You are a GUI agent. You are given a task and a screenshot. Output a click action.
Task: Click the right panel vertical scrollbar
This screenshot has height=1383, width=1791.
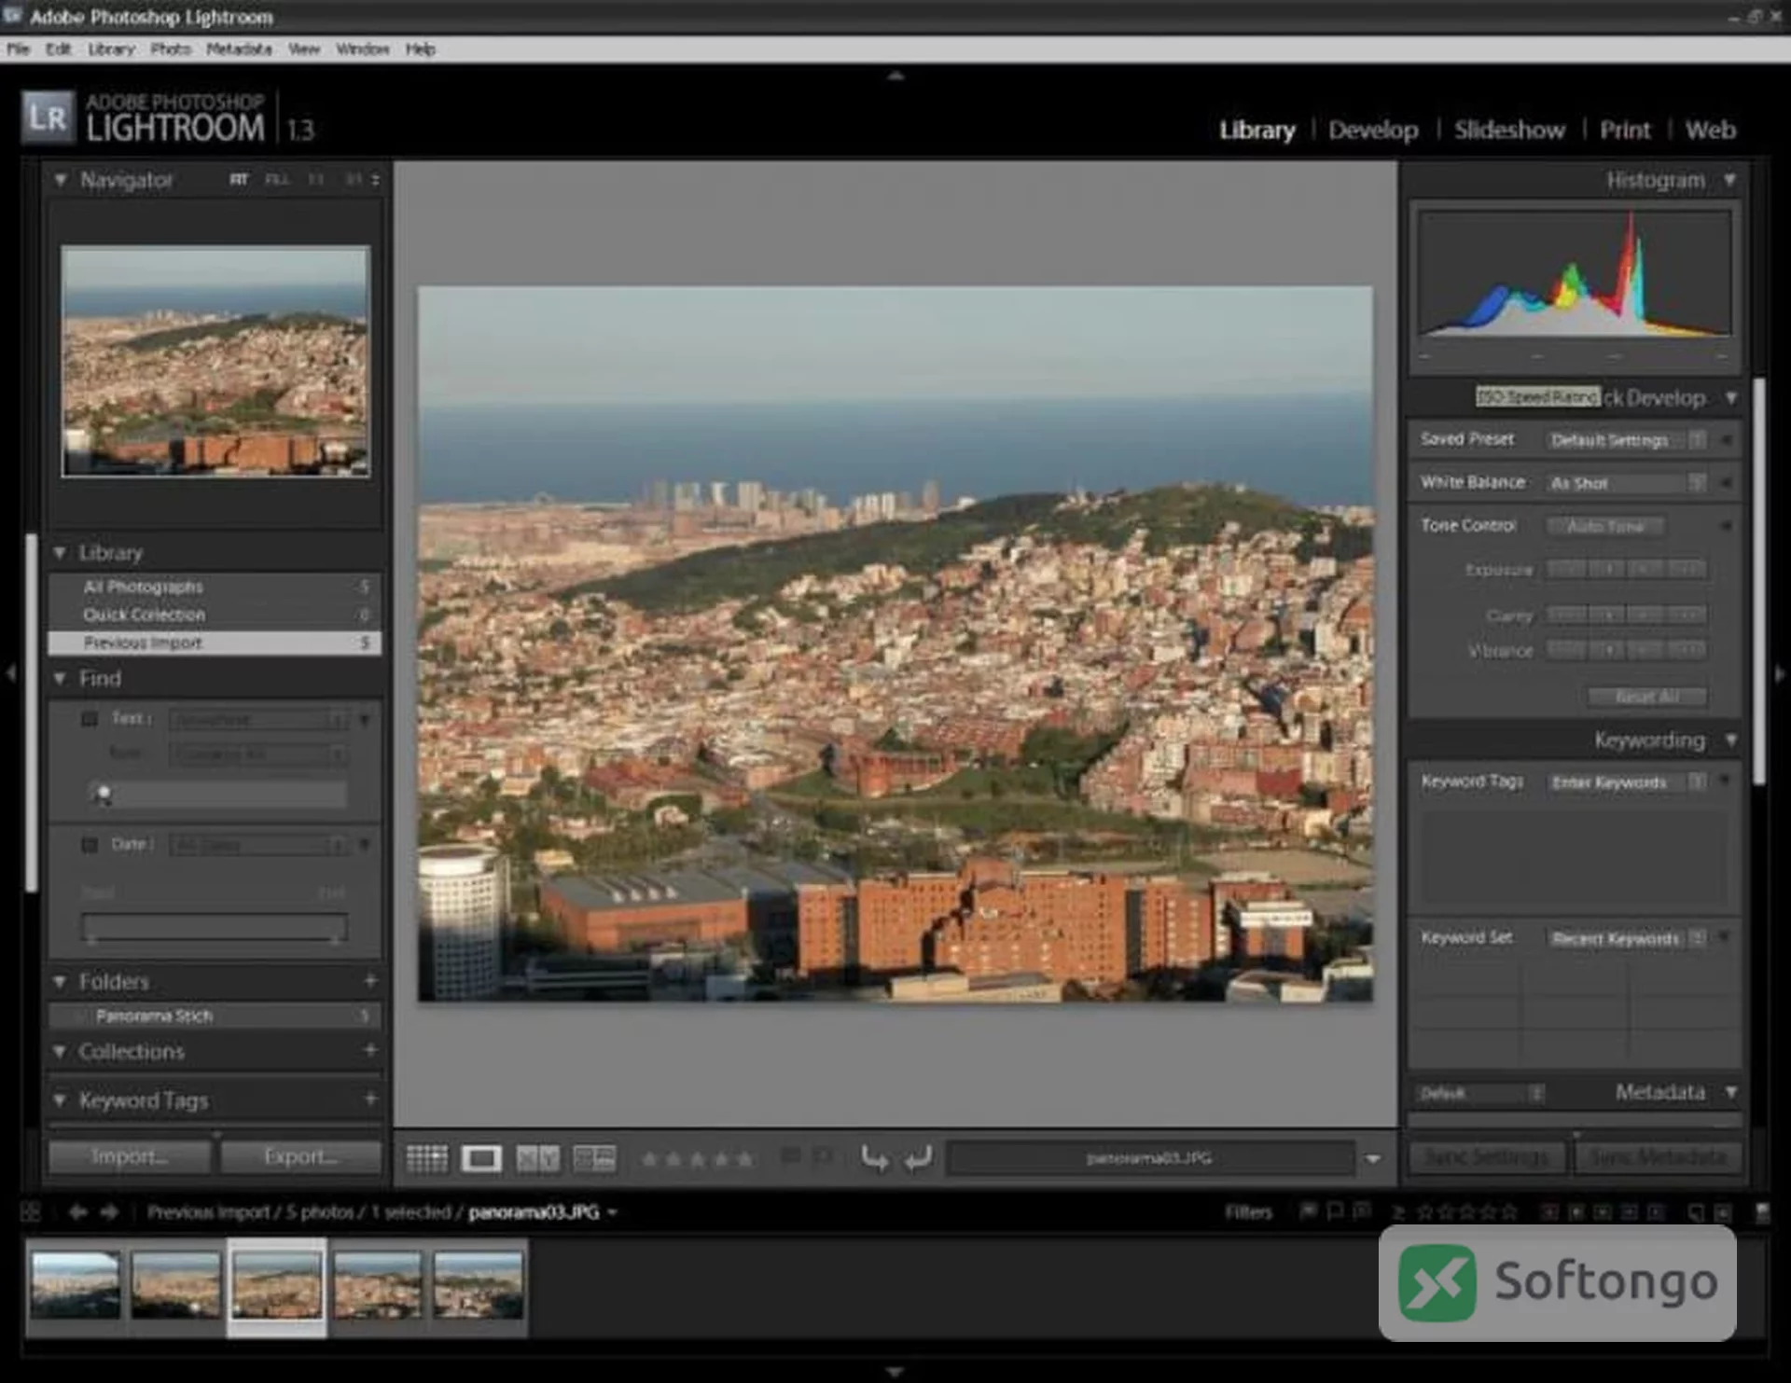point(1759,580)
